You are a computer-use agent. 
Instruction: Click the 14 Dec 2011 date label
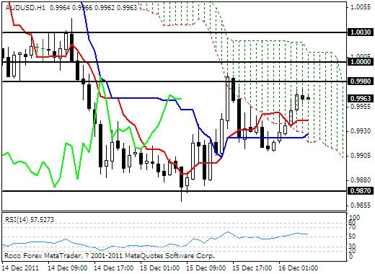click(20, 268)
